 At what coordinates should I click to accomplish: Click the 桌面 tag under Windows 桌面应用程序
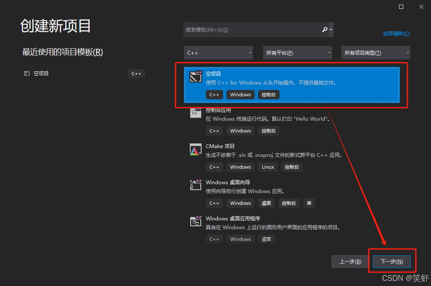coord(266,239)
